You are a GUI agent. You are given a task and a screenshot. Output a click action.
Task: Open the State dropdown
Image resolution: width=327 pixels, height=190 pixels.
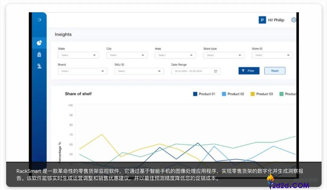78,55
